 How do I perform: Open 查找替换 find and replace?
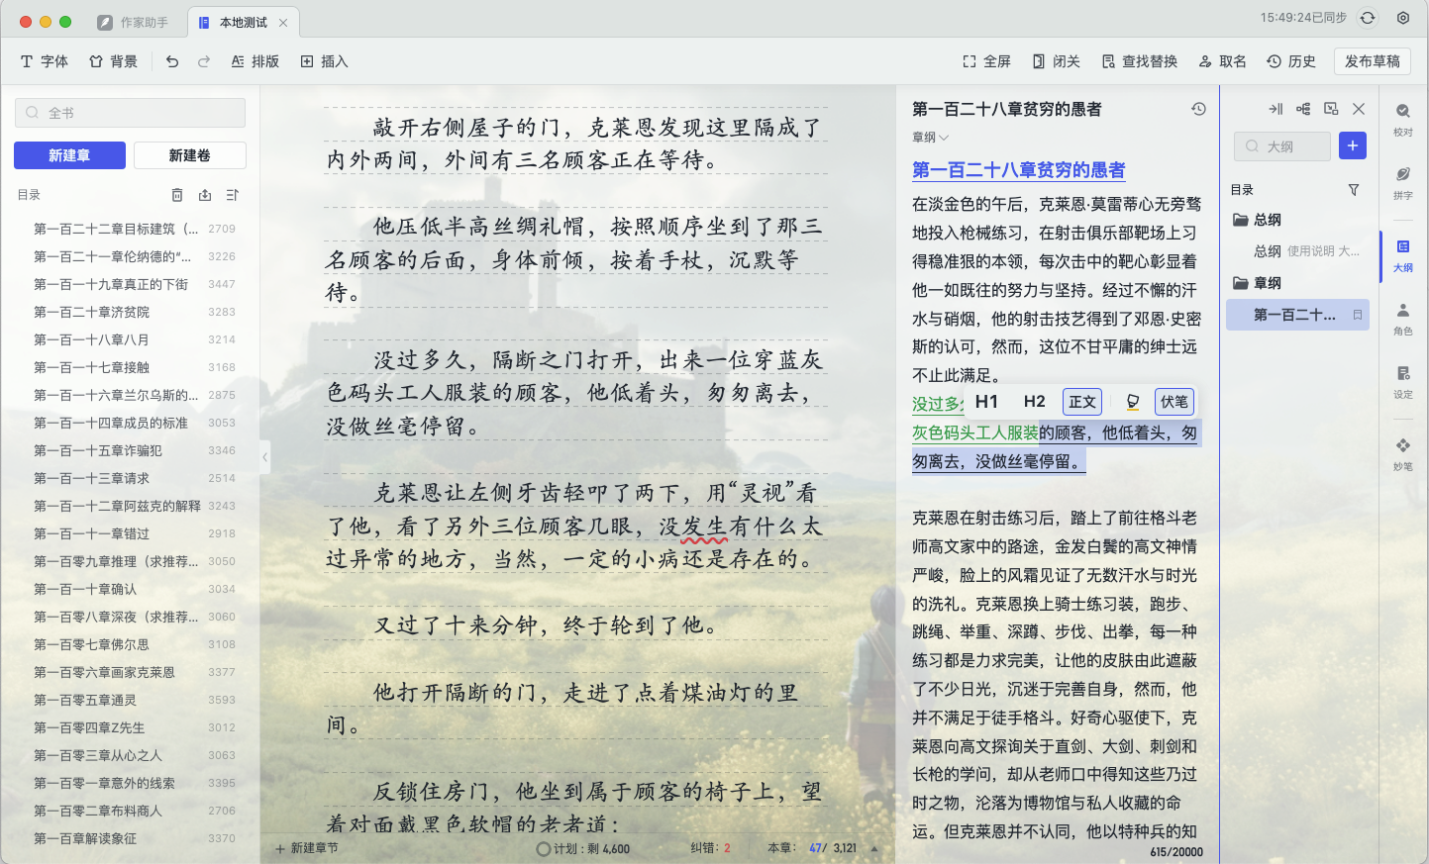tap(1139, 61)
